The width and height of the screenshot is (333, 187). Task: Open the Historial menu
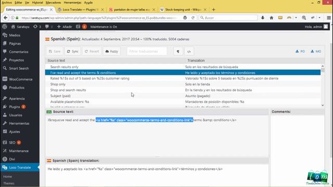(x=37, y=3)
